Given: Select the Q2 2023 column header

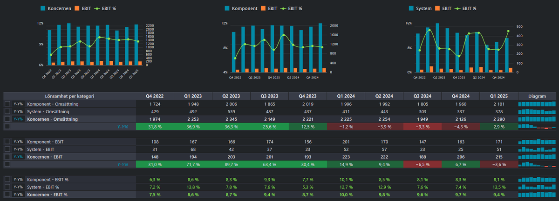Looking at the screenshot, I should [x=231, y=97].
